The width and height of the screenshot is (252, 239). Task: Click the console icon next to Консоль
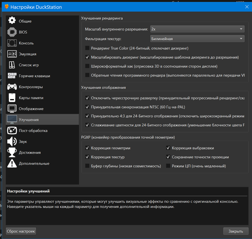[12, 43]
